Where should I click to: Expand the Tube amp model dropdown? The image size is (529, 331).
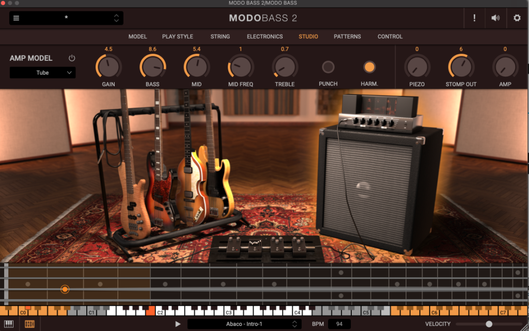point(43,73)
